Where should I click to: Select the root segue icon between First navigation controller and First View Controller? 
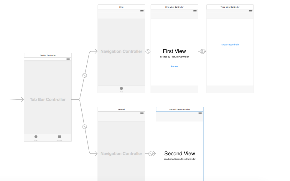[148, 51]
